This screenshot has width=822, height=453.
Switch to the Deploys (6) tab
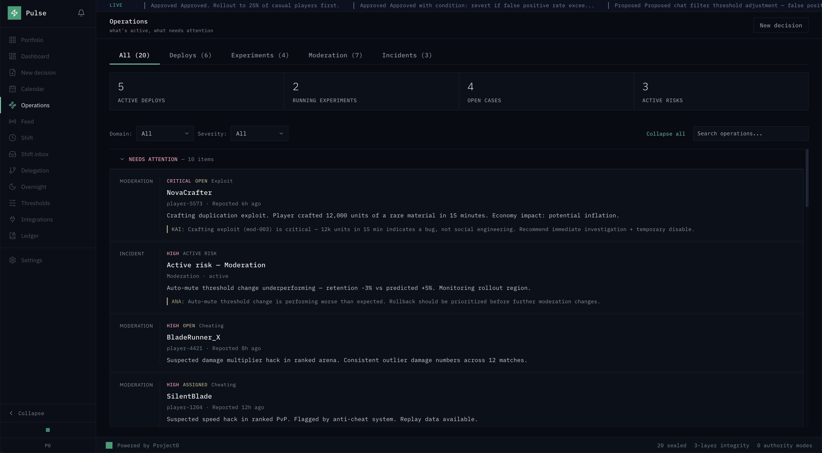pos(190,55)
